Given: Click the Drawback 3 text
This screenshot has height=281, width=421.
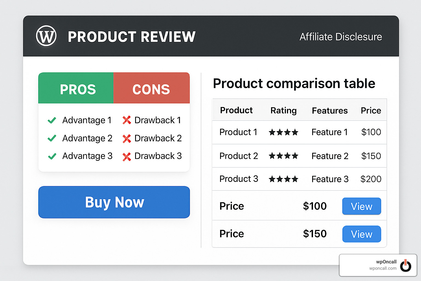Looking at the screenshot, I should pyautogui.click(x=158, y=156).
